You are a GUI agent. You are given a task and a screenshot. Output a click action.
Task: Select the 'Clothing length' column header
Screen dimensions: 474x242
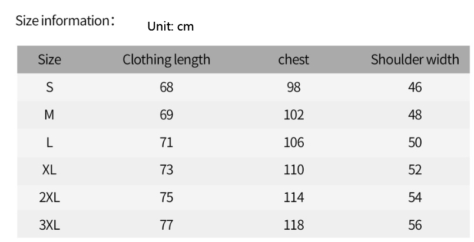(166, 59)
